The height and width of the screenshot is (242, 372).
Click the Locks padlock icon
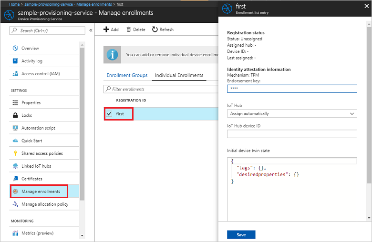click(x=15, y=115)
